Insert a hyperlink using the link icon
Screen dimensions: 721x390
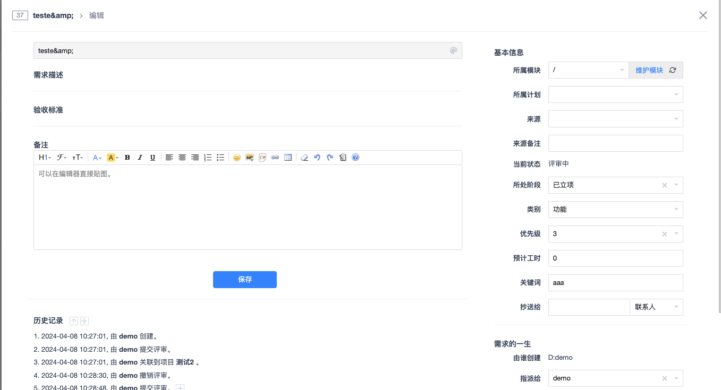tap(275, 158)
